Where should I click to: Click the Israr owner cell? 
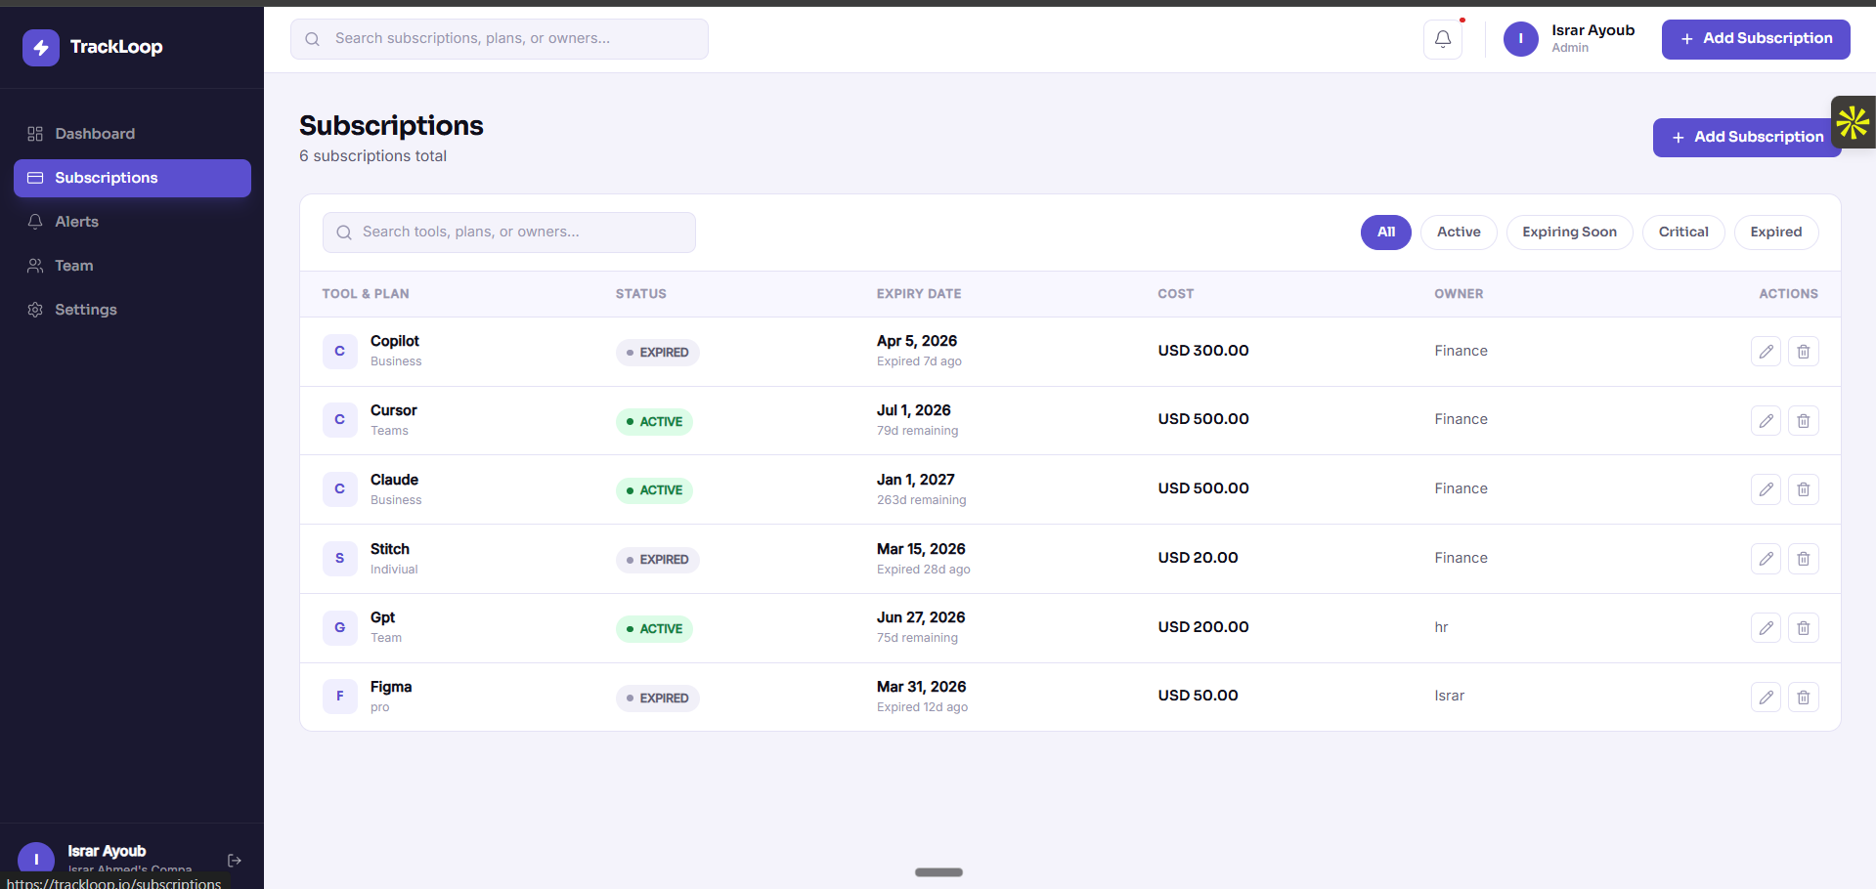point(1450,696)
